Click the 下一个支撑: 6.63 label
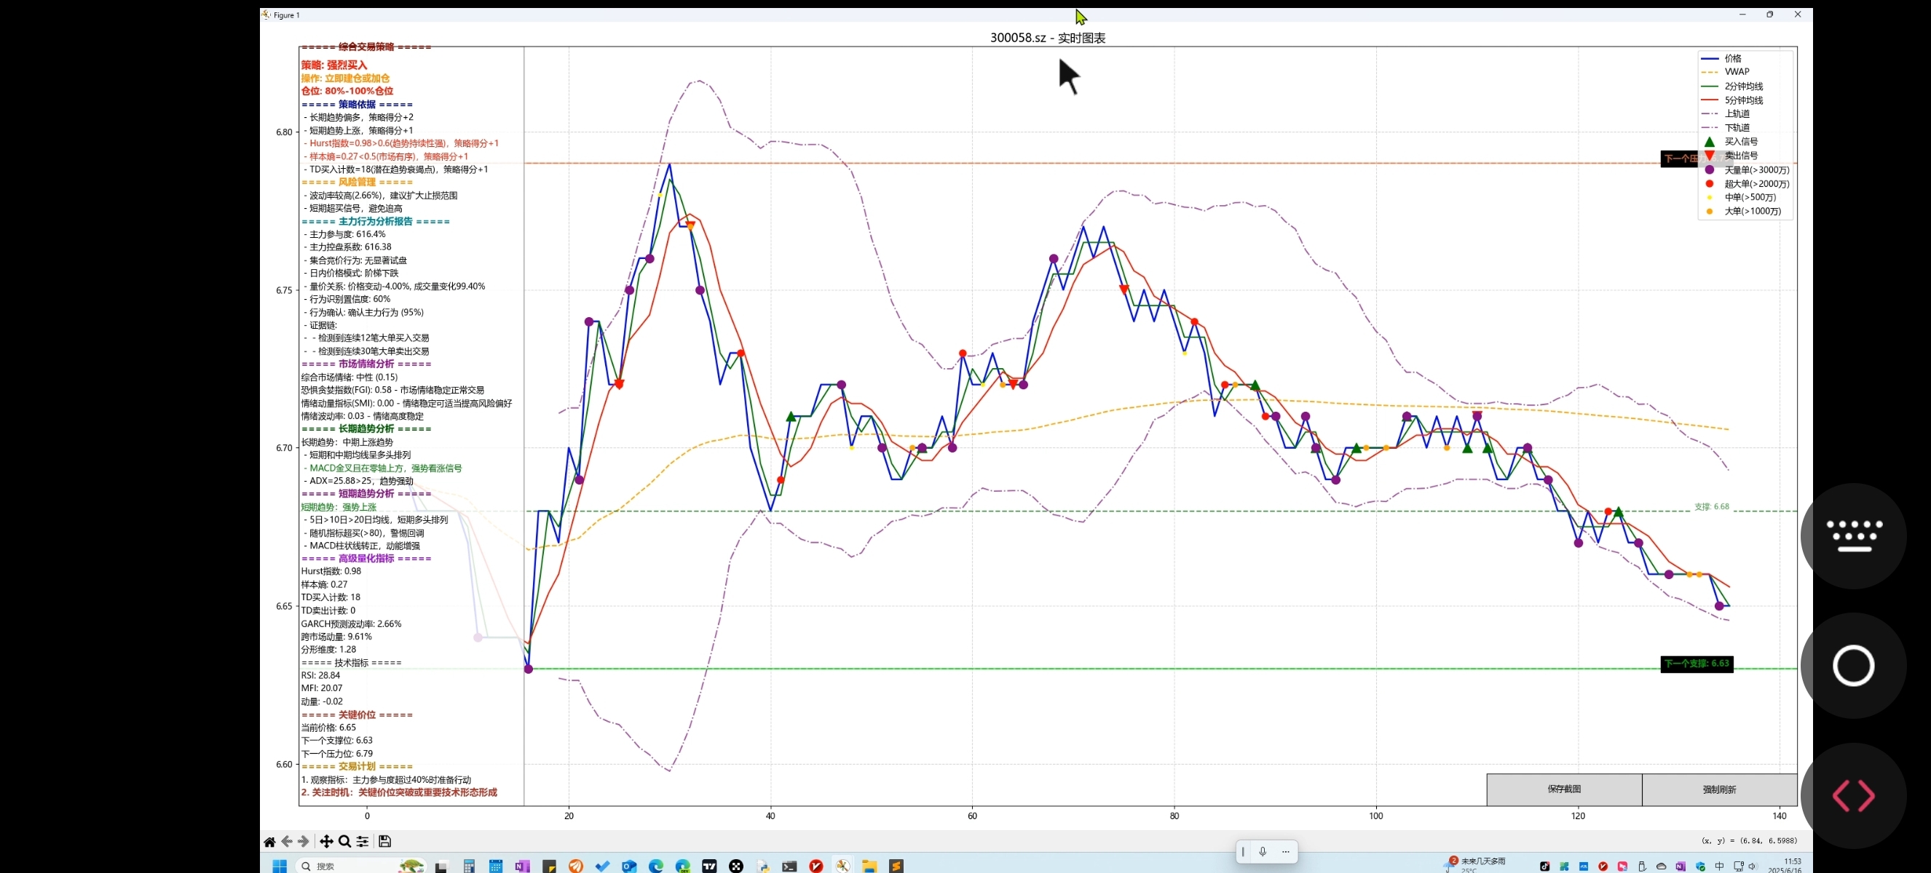Screen dimensions: 1931x873 pos(1697,664)
